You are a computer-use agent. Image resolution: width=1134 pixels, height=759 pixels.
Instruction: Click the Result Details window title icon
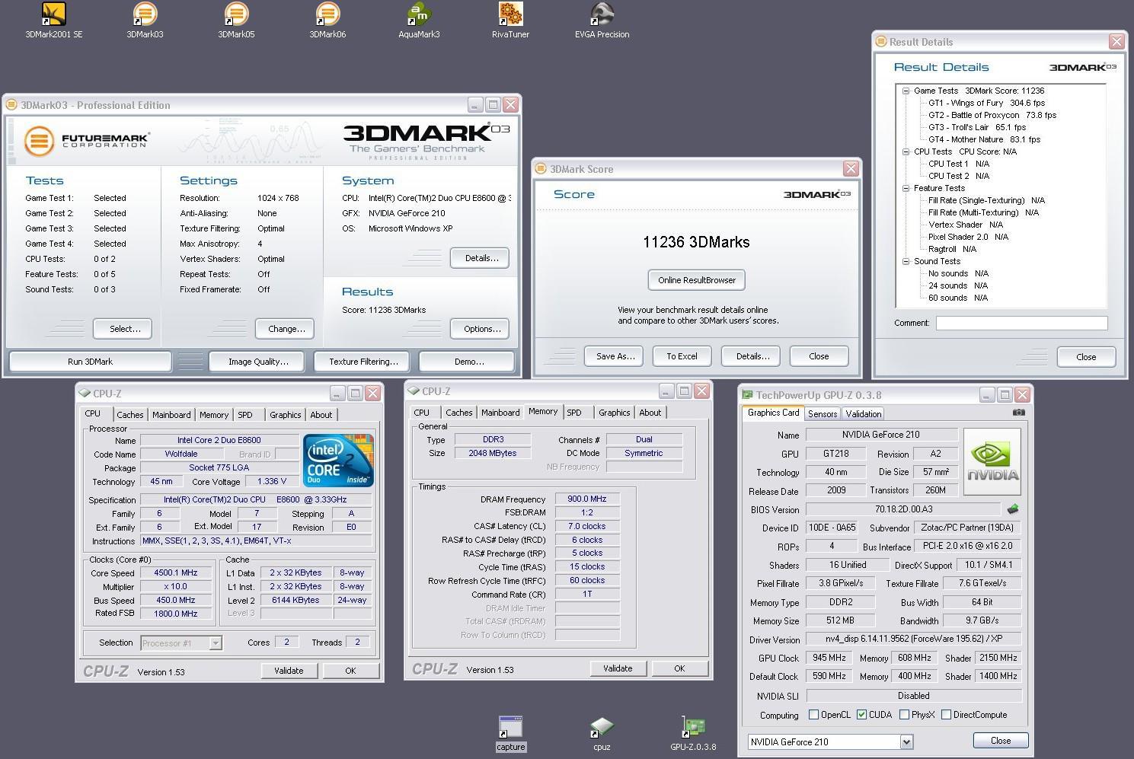[881, 42]
